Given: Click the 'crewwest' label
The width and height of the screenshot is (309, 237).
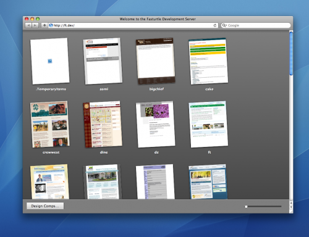Looking at the screenshot, I should tap(51, 152).
